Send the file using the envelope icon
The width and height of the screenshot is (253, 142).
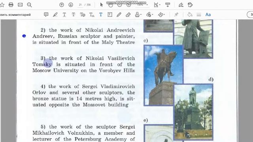[20, 5]
